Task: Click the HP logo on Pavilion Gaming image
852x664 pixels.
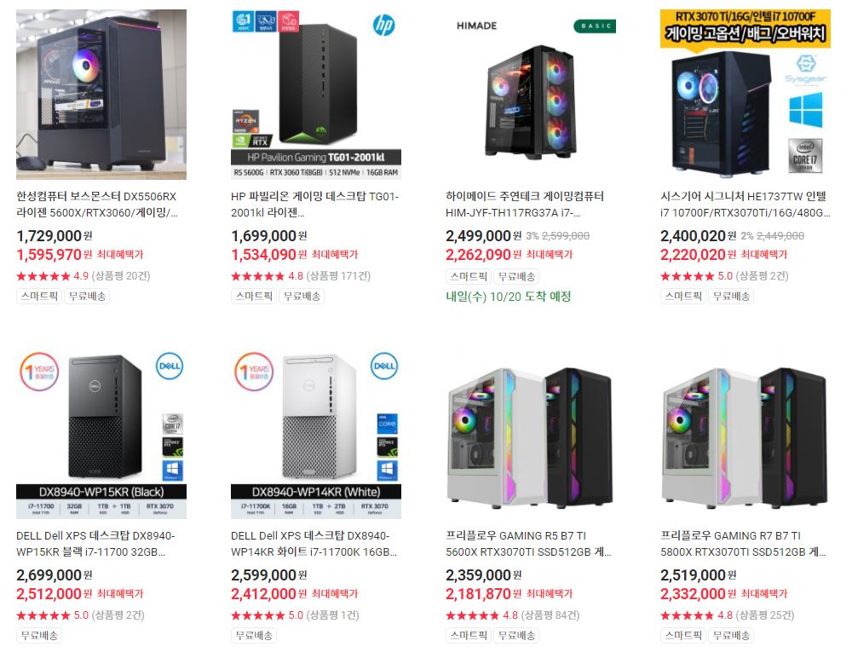Action: [x=384, y=25]
